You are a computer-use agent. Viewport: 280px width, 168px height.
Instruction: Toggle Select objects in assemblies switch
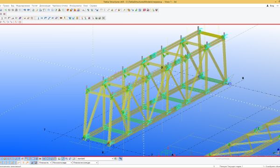click(70, 159)
